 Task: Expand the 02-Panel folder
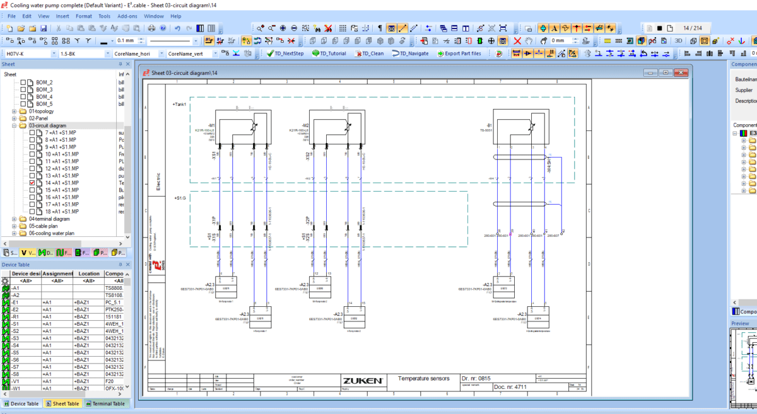click(x=14, y=118)
